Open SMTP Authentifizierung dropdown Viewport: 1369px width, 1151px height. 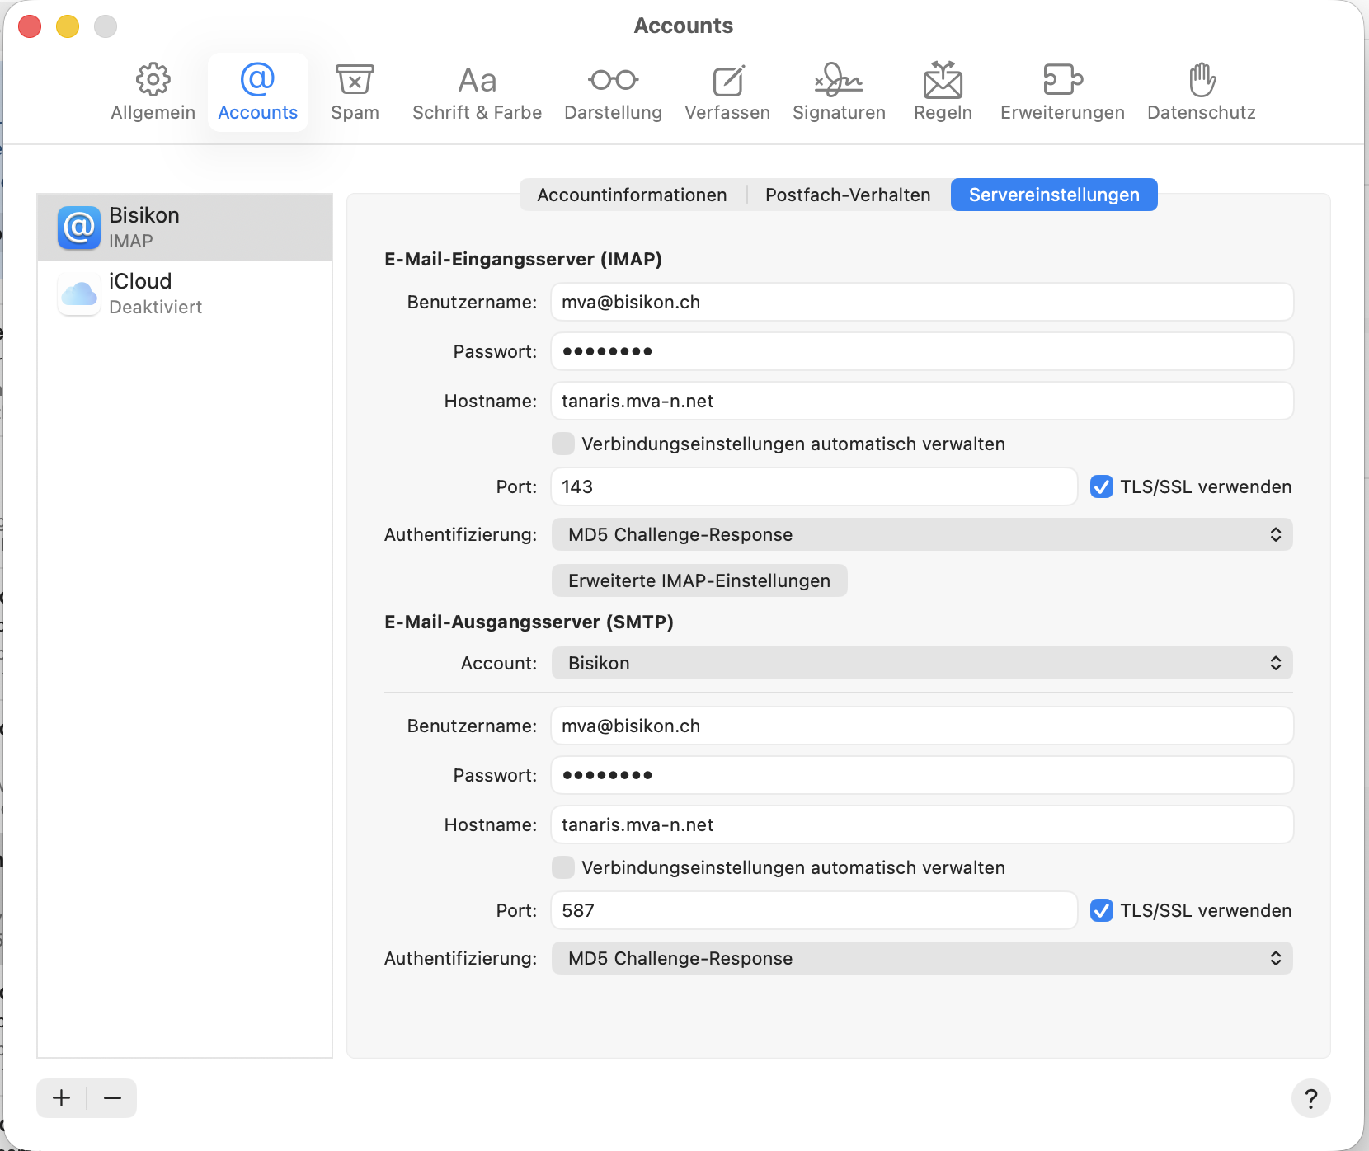tap(921, 959)
